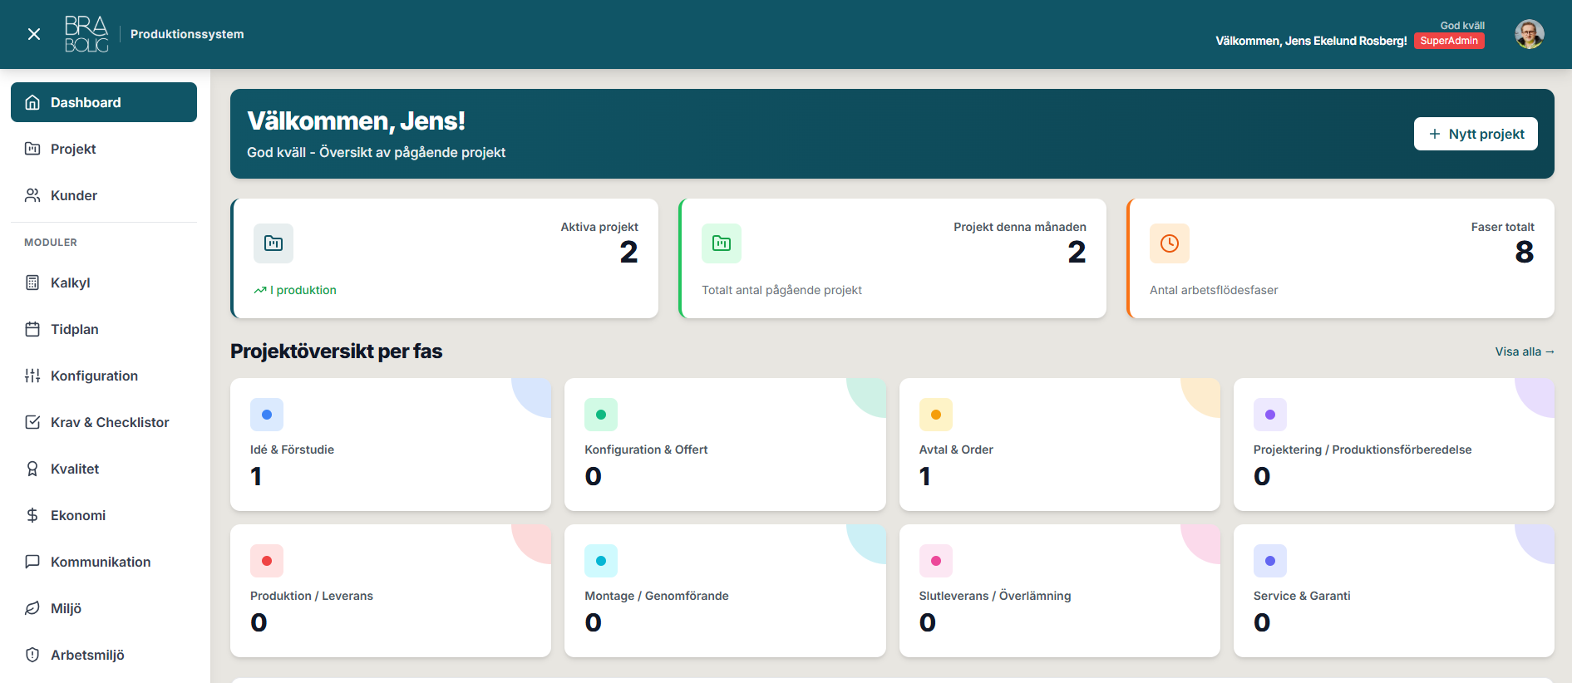Click the Bra Bolig logo
The image size is (1572, 683).
point(86,34)
